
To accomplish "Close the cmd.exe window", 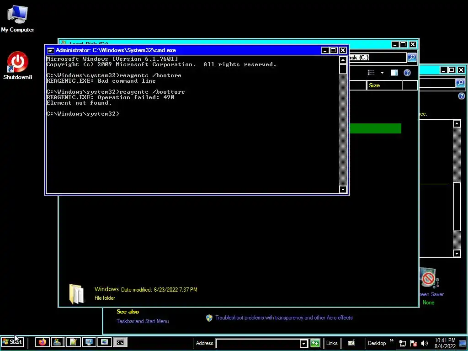I will click(343, 50).
